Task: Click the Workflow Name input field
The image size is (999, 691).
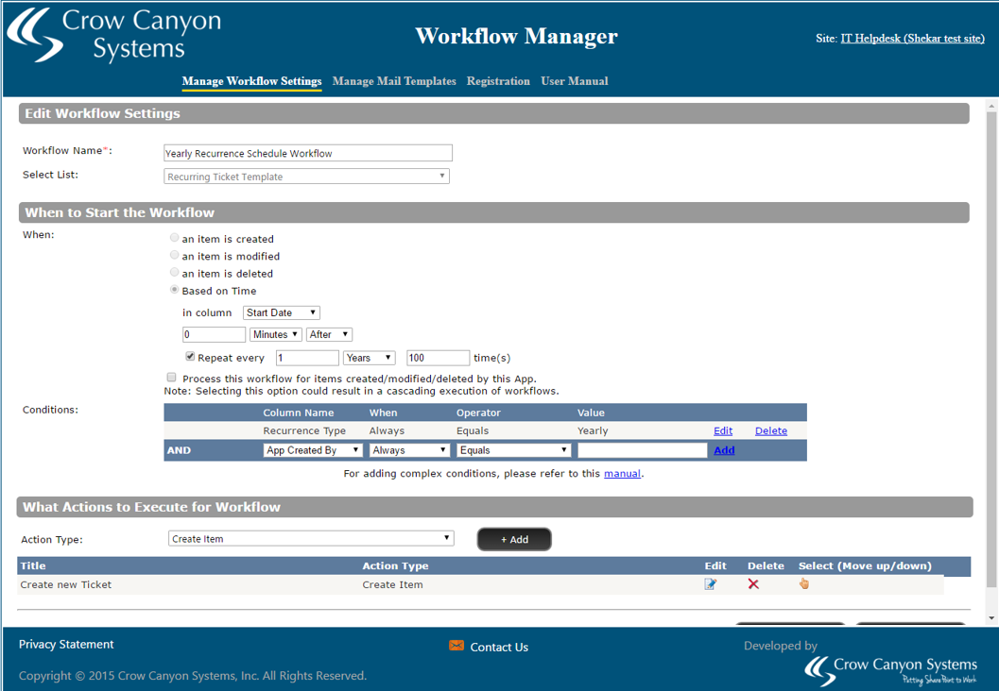Action: click(x=308, y=153)
